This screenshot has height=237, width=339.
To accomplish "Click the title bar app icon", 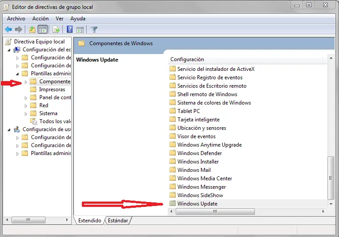I will (x=6, y=7).
